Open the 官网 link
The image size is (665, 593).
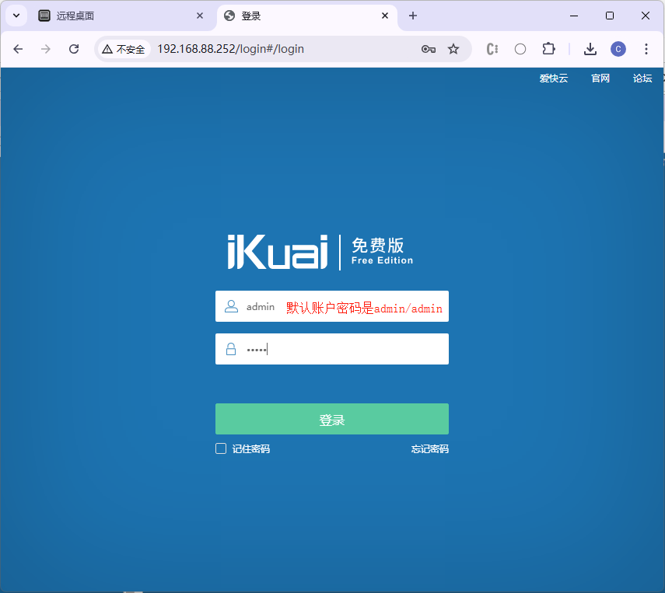[x=600, y=78]
